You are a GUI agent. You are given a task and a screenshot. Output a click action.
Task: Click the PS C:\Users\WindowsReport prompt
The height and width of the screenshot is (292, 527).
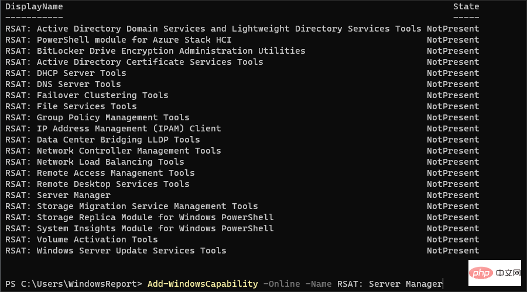pyautogui.click(x=74, y=284)
